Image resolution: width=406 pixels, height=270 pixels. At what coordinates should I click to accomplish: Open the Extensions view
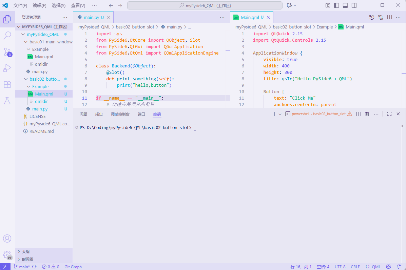tap(7, 84)
